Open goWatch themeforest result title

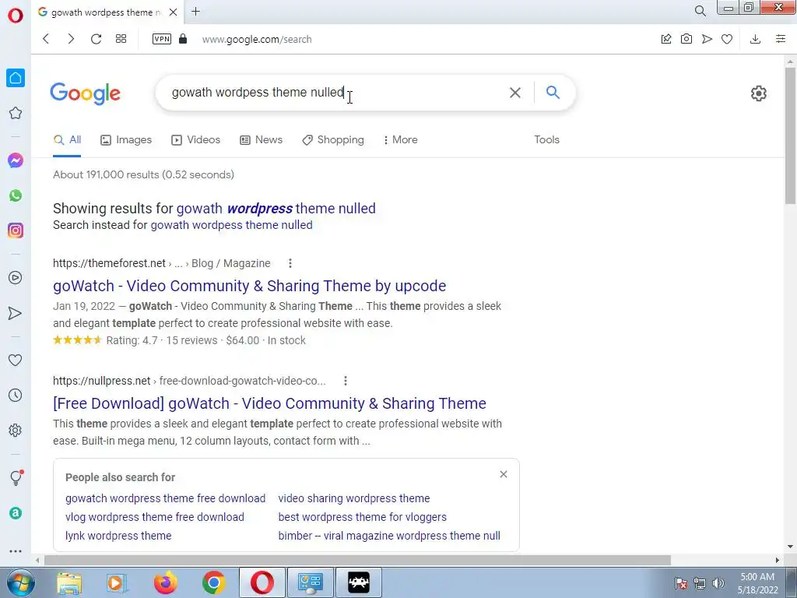(250, 286)
